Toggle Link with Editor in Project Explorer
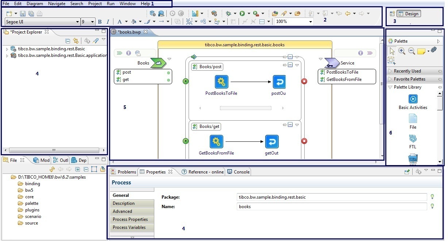The height and width of the screenshot is (242, 448). coord(76,41)
